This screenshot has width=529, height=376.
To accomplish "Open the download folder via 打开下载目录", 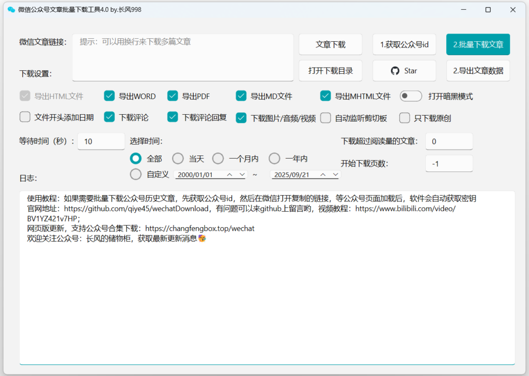I will 331,71.
